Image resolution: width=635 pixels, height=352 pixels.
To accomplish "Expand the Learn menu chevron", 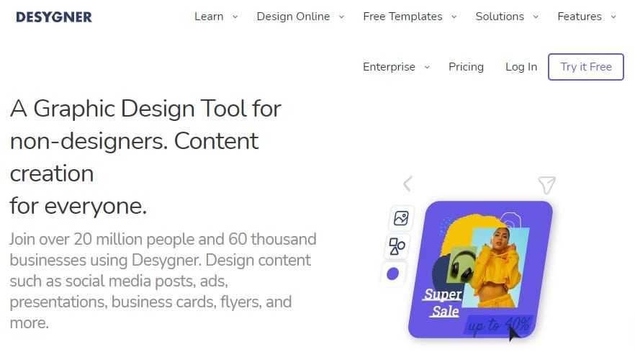I will 235,17.
